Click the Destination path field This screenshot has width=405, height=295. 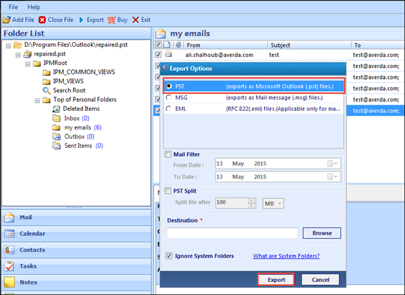pos(232,233)
